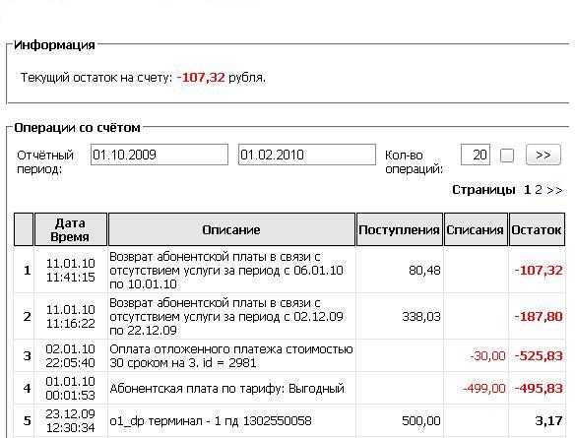575x438 pixels.
Task: Click the Оплата отложенного платежа description
Action: [x=231, y=355]
